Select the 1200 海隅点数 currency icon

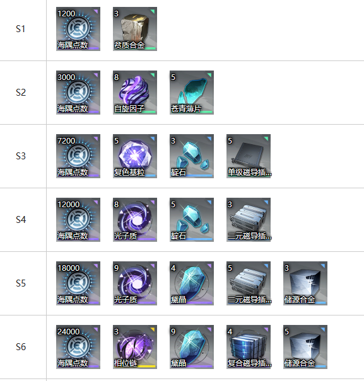[x=78, y=29]
